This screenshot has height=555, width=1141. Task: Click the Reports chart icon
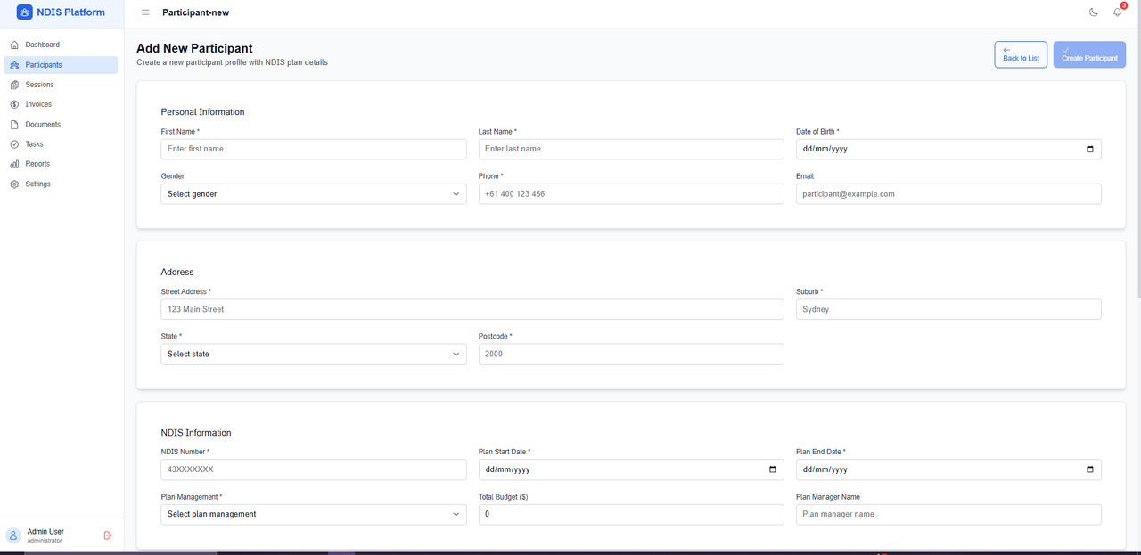click(x=14, y=164)
